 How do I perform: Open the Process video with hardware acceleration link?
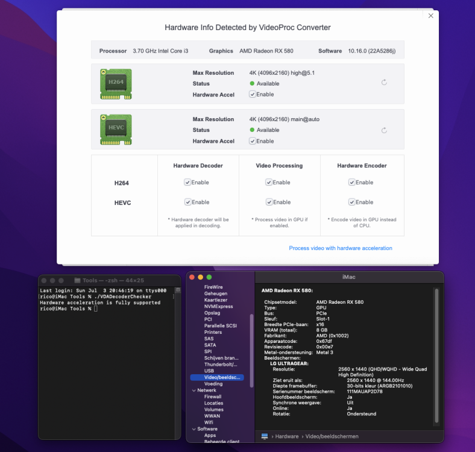coord(340,248)
